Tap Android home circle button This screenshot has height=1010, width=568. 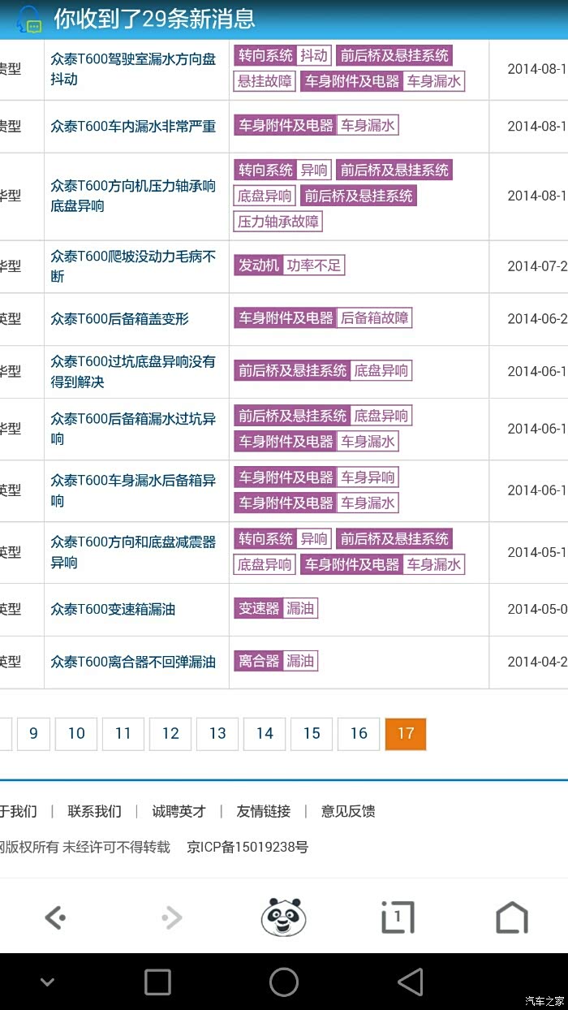pos(284,982)
